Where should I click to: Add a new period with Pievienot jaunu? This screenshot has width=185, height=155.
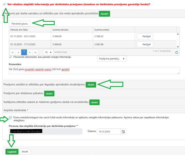point(20,24)
